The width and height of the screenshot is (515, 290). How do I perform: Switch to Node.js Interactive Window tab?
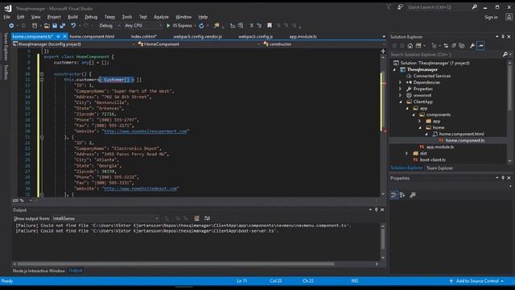coord(39,271)
